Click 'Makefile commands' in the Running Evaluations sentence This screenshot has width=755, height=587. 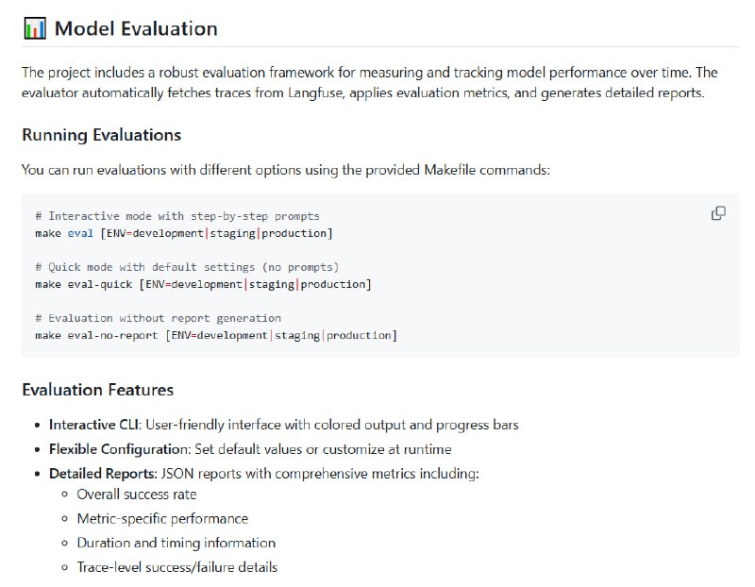tap(491, 171)
